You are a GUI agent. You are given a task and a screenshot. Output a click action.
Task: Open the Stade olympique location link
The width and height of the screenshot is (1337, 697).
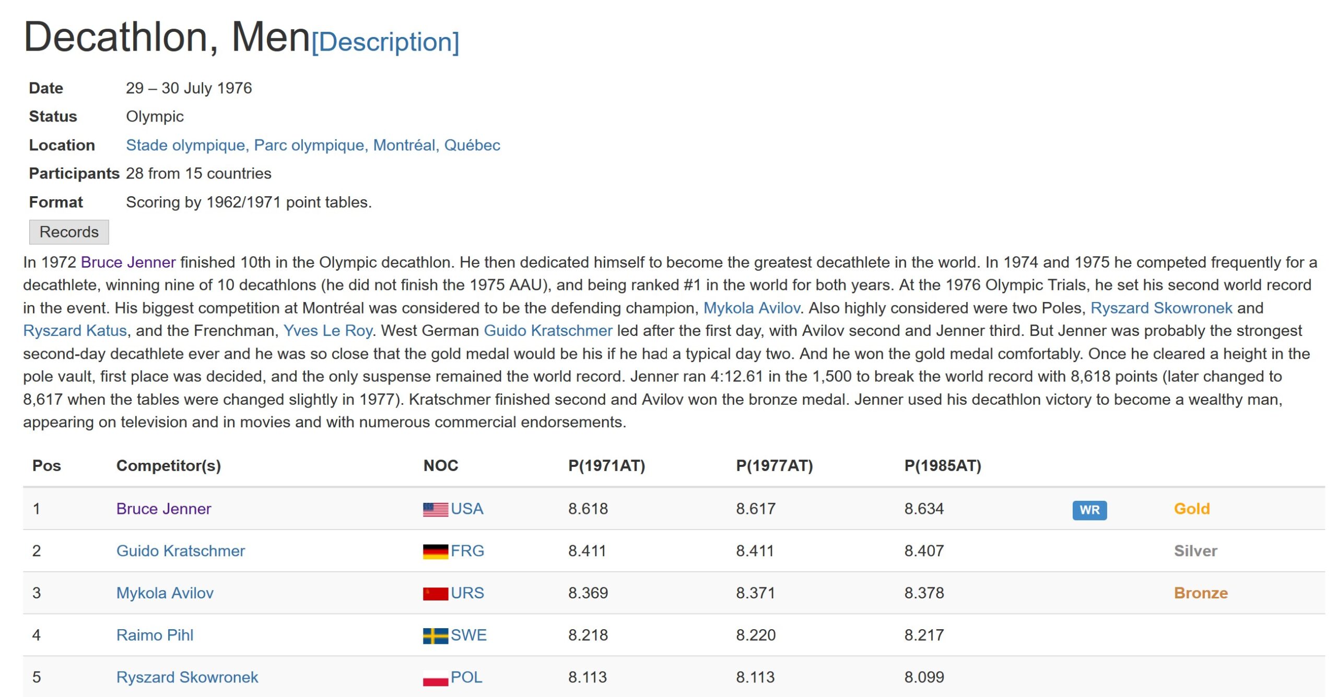pos(313,145)
